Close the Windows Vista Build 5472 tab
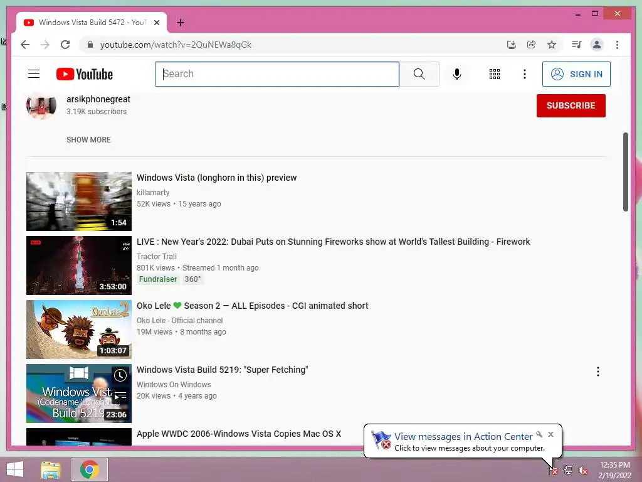The width and height of the screenshot is (642, 482). point(156,23)
